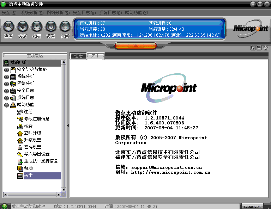This screenshot has height=209, width=271.
Task: Click sidebar scrollbar up arrow
Action: click(64, 62)
